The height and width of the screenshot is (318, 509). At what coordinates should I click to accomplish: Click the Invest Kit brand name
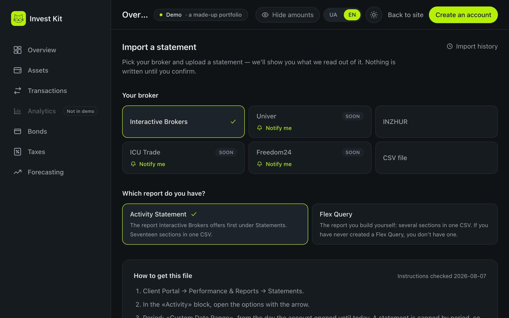[46, 19]
